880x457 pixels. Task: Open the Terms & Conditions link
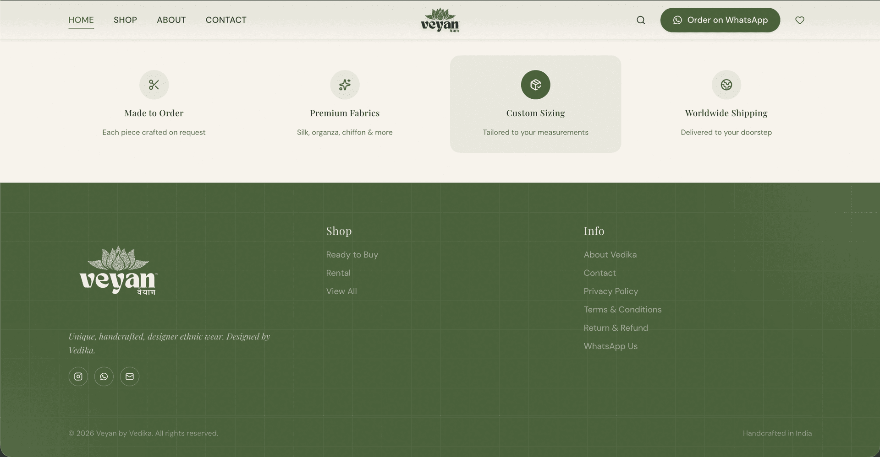tap(622, 310)
